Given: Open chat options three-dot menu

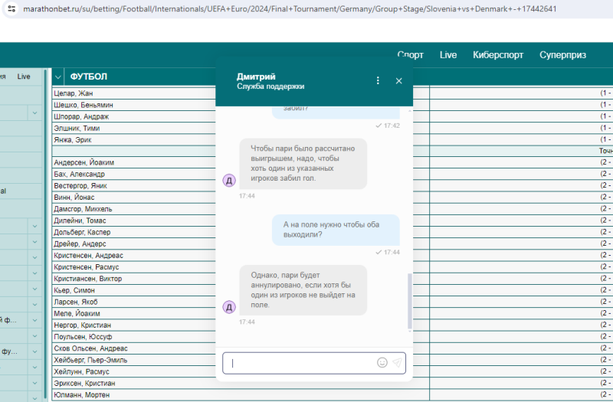Looking at the screenshot, I should click(x=377, y=80).
